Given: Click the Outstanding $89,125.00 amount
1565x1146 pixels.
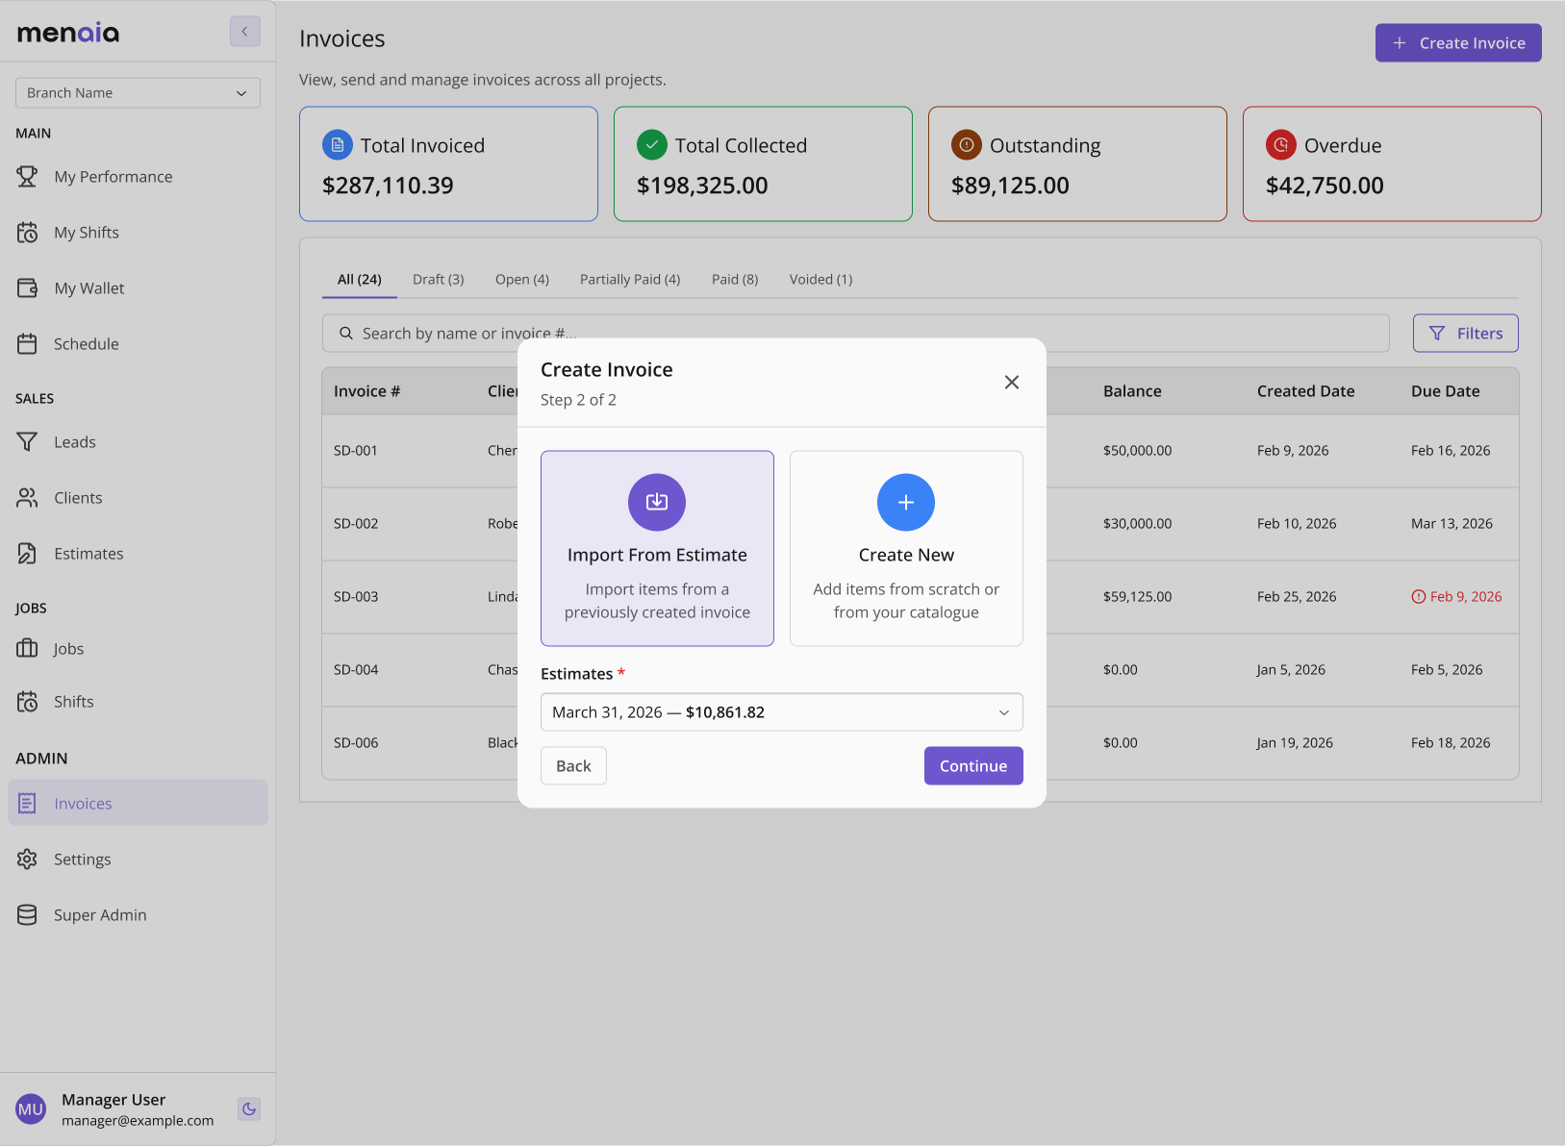Looking at the screenshot, I should [x=1010, y=186].
